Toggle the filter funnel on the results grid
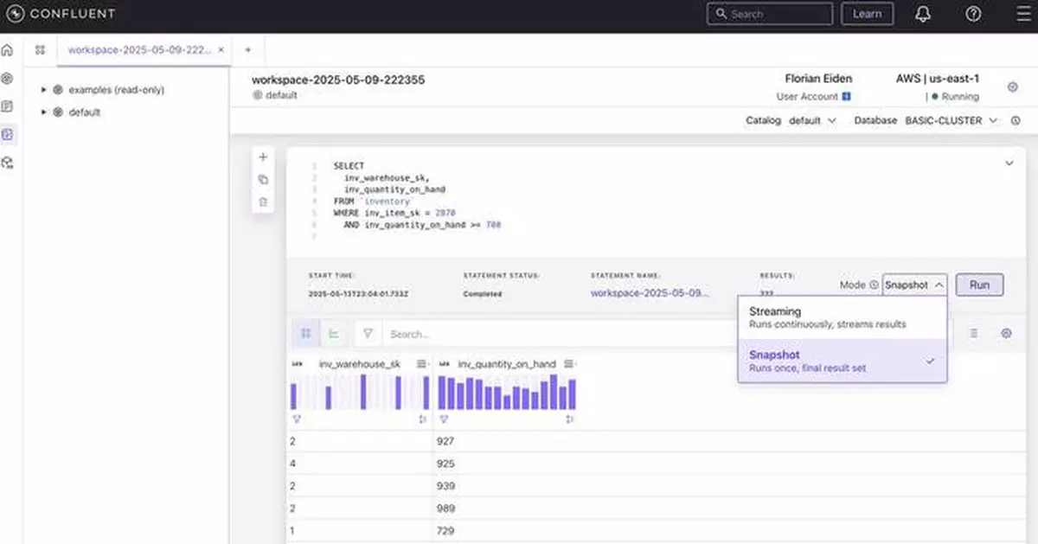Screen dimensions: 1038x544 (368, 333)
